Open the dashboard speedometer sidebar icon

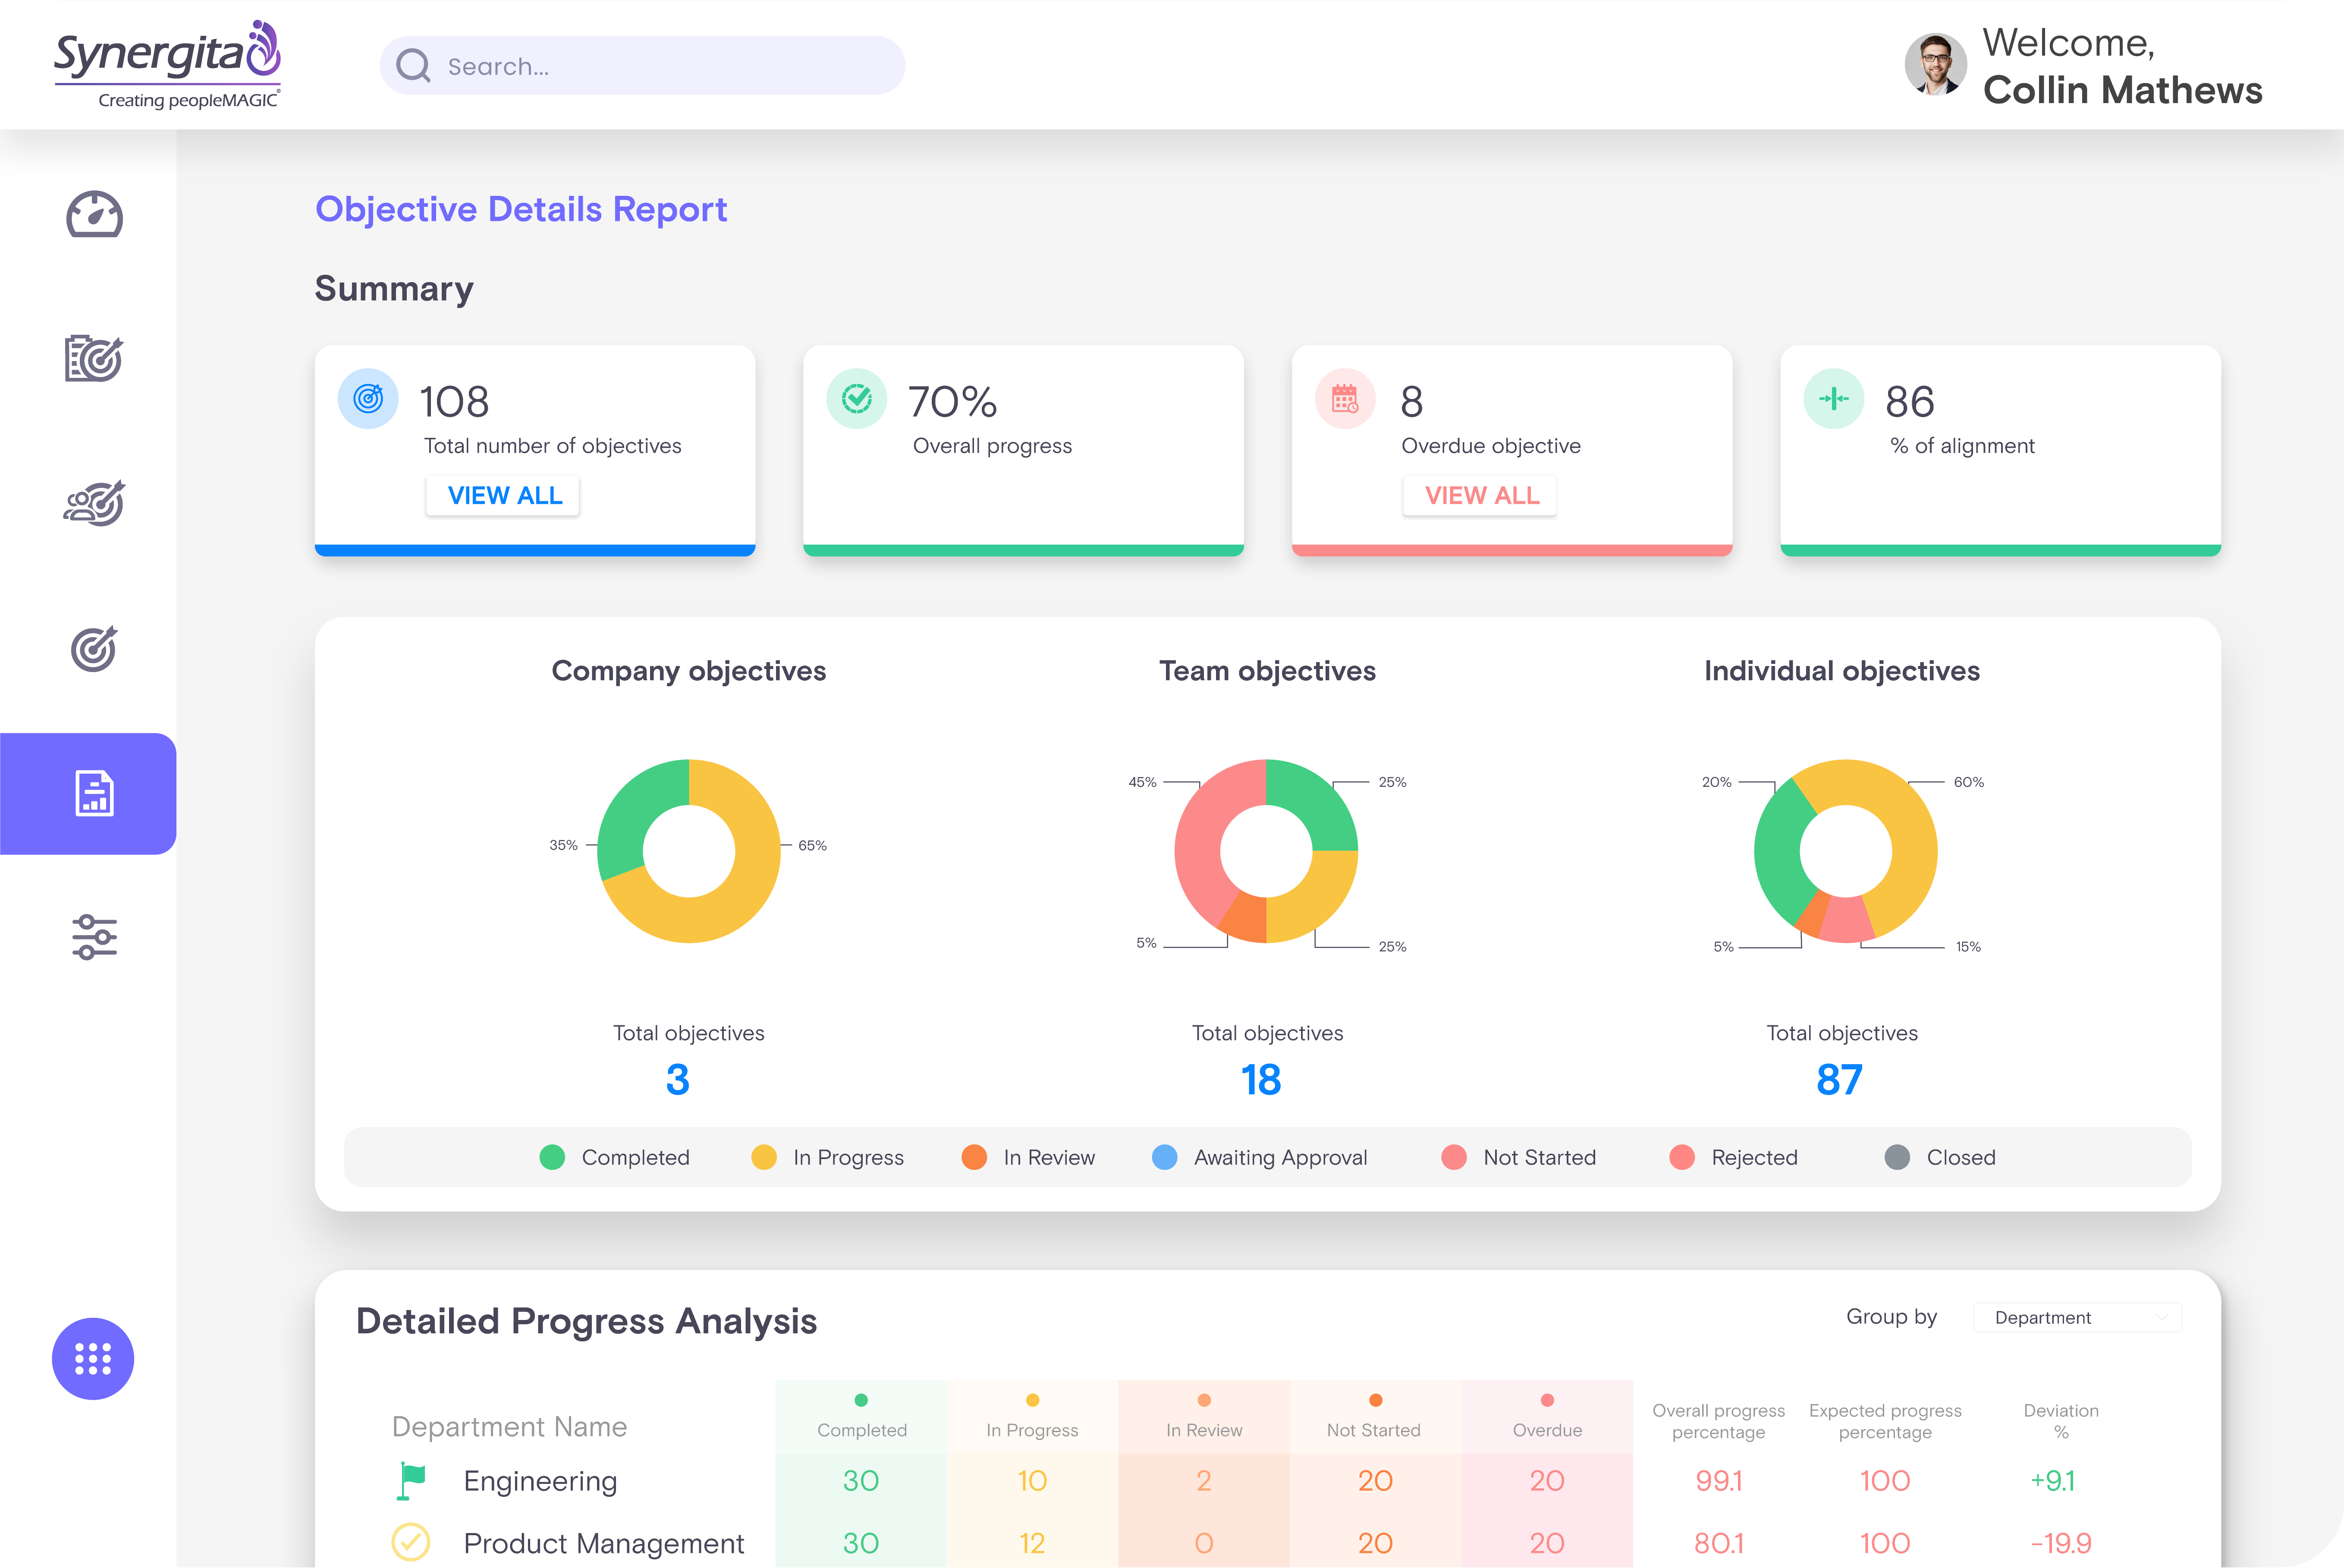(94, 214)
